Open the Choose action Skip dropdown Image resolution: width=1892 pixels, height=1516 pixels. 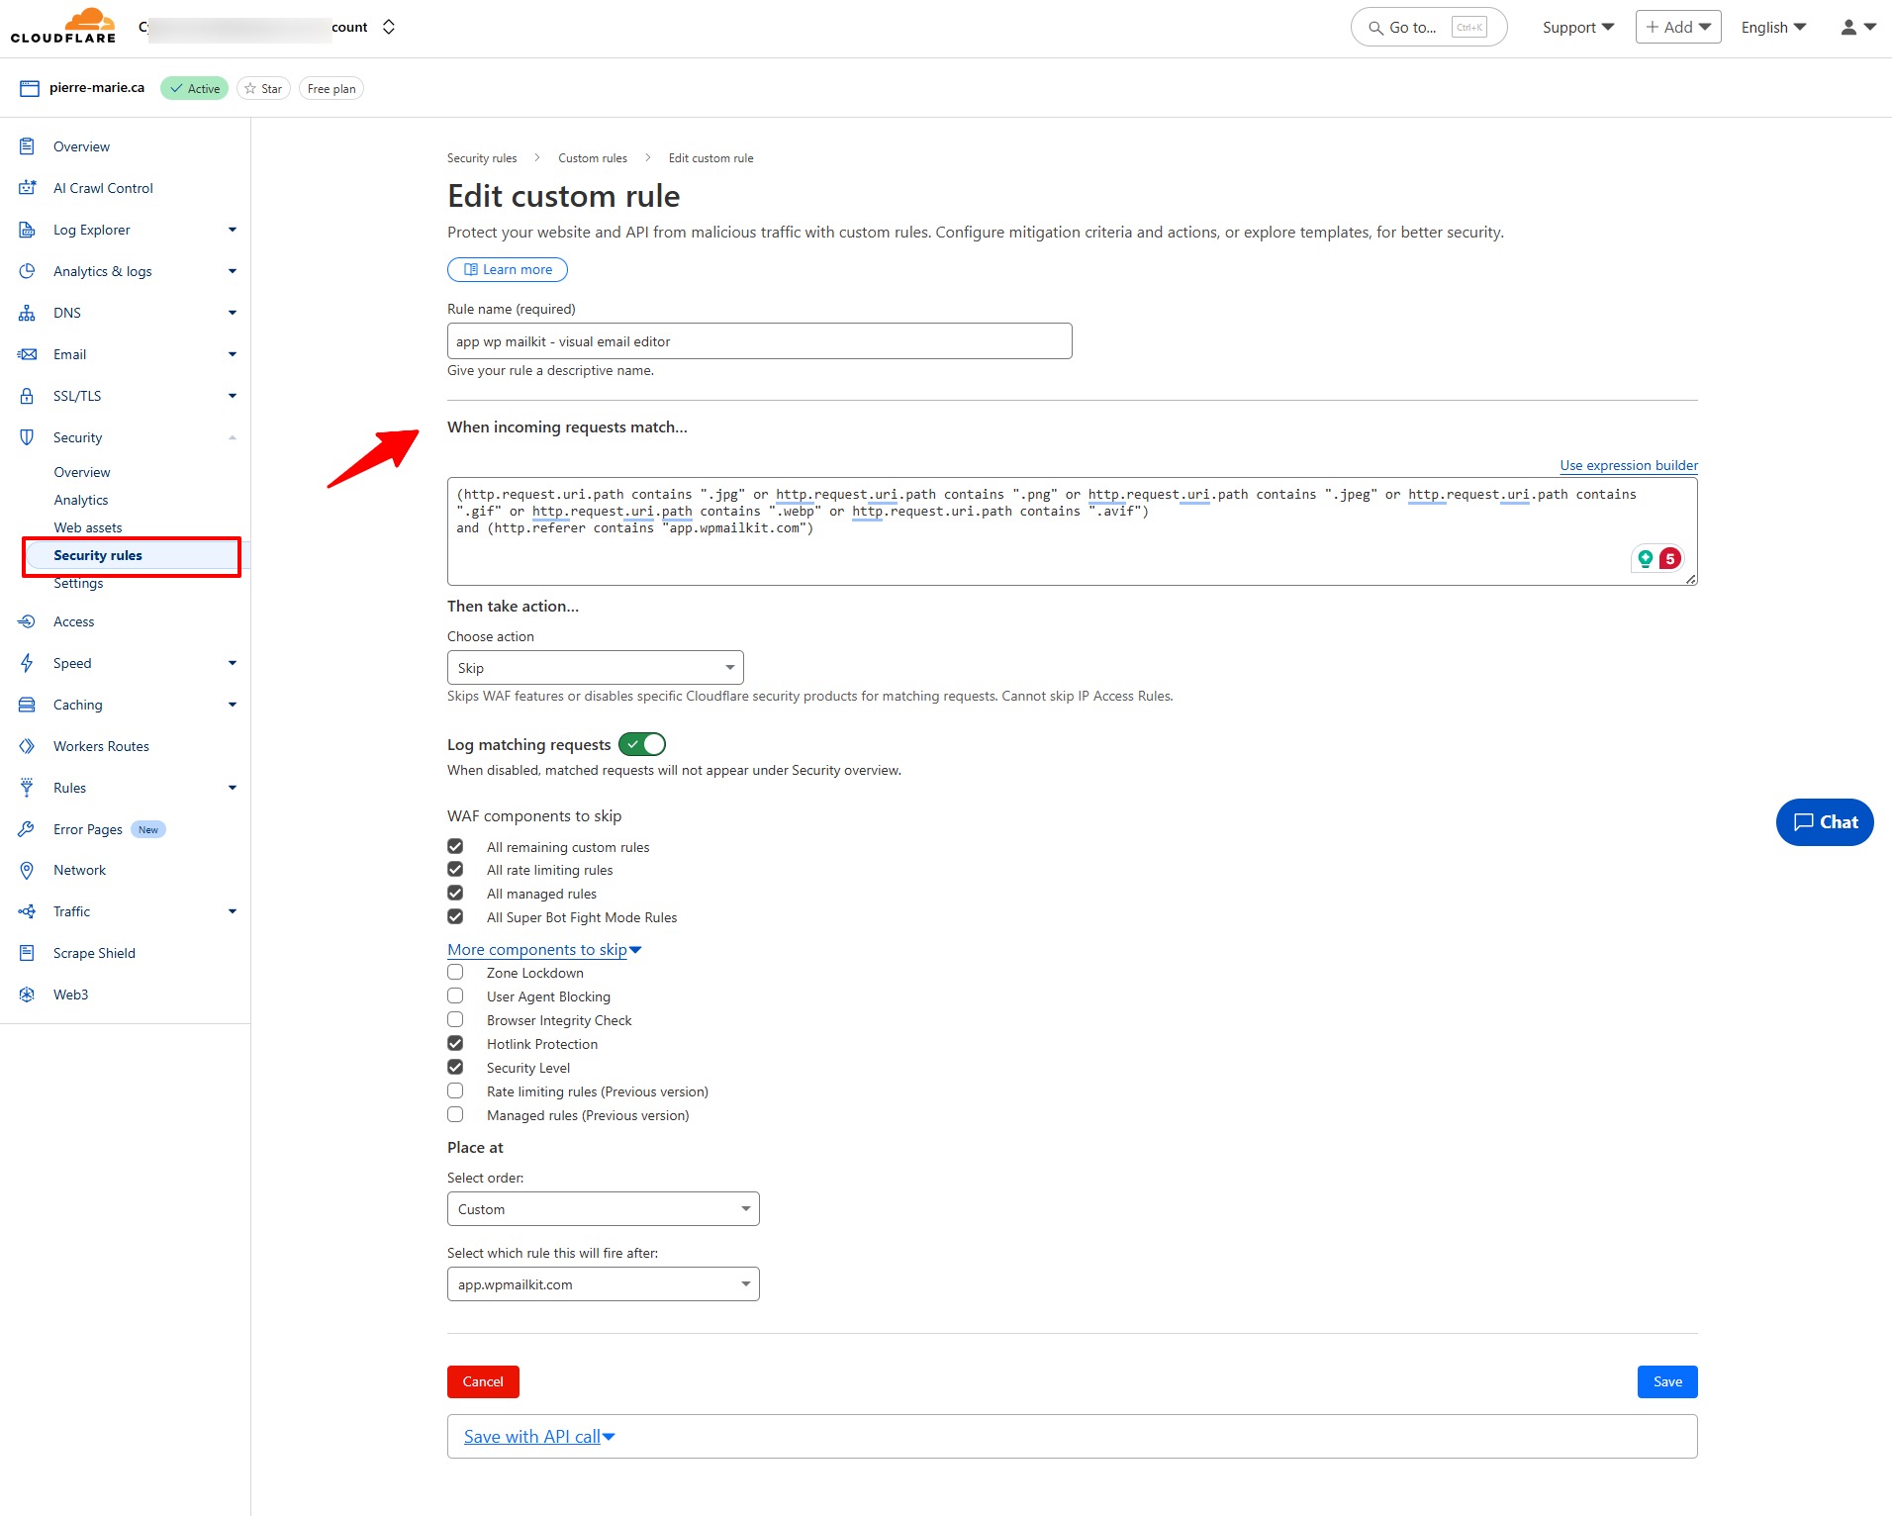click(595, 668)
